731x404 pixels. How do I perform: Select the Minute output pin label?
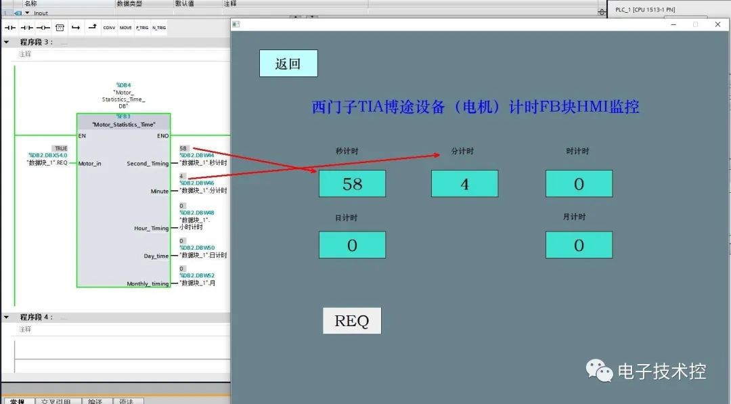tap(160, 191)
